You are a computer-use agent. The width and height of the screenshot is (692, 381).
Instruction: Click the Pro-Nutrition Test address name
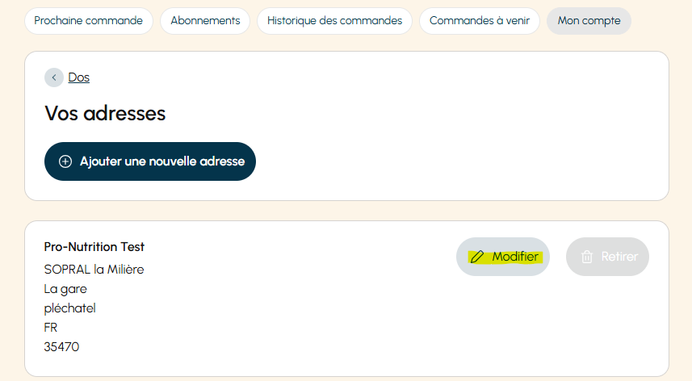[94, 247]
